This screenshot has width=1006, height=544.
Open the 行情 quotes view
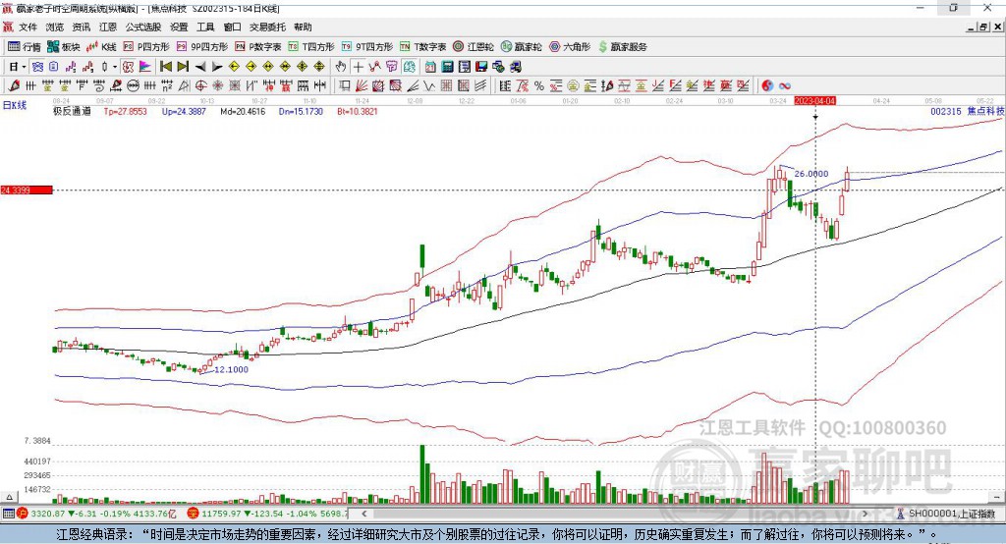click(25, 47)
